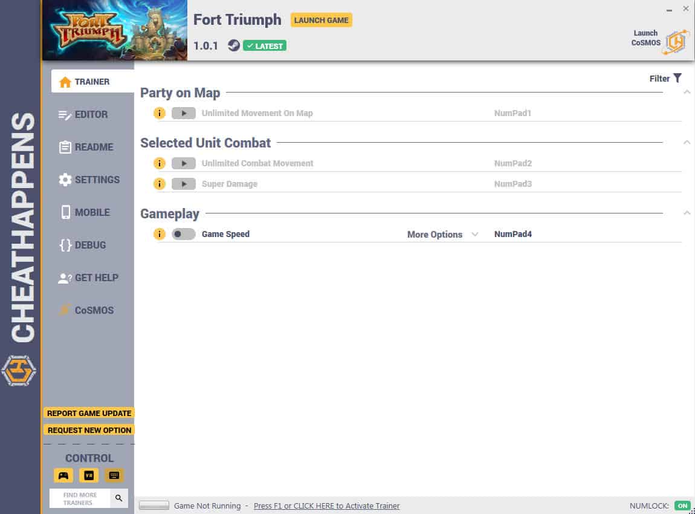This screenshot has width=695, height=514.
Task: Click the Game Speed option label
Action: pos(225,233)
